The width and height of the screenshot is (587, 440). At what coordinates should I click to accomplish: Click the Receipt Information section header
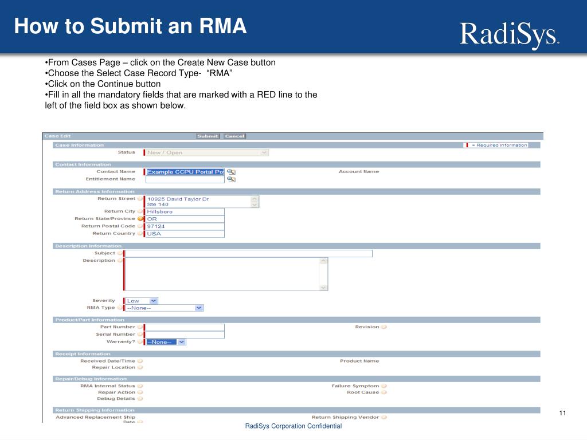click(296, 354)
